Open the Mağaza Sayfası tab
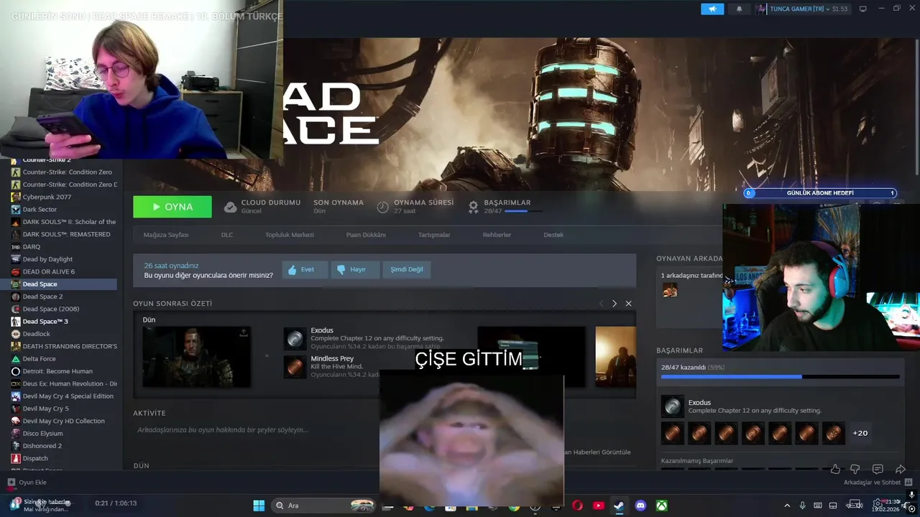Screen dimensions: 920x517 166,235
